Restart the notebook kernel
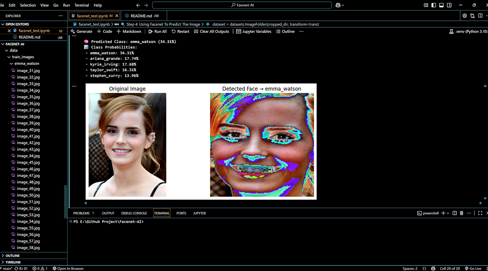The image size is (488, 271). tap(181, 31)
